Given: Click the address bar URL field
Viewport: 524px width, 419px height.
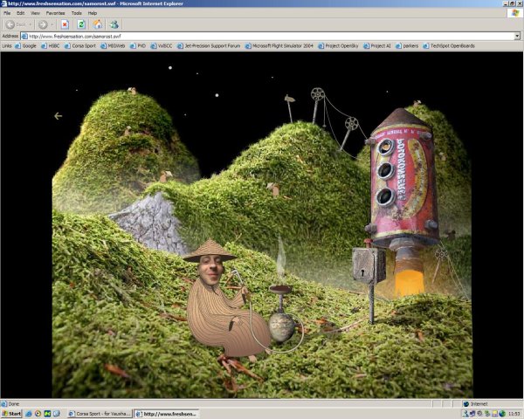Looking at the screenshot, I should click(262, 36).
